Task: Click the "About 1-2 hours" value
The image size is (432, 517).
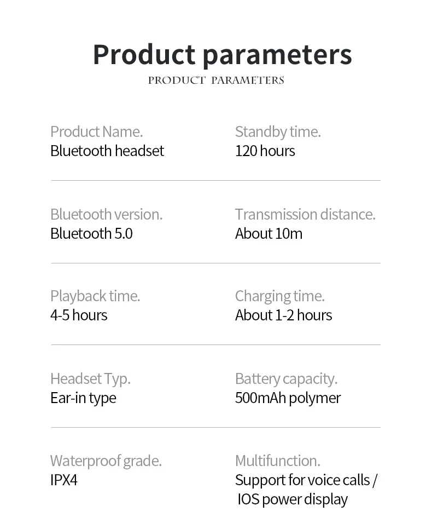Action: click(x=283, y=315)
